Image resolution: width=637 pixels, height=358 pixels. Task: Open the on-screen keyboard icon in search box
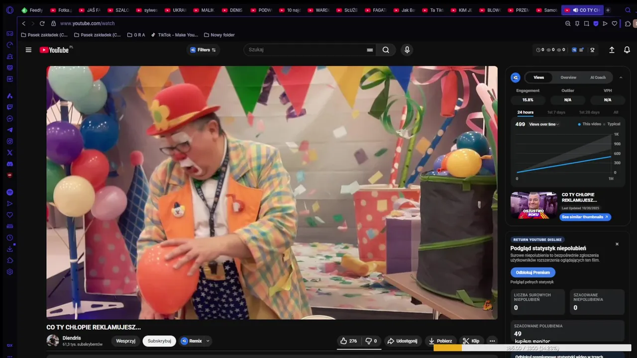370,50
